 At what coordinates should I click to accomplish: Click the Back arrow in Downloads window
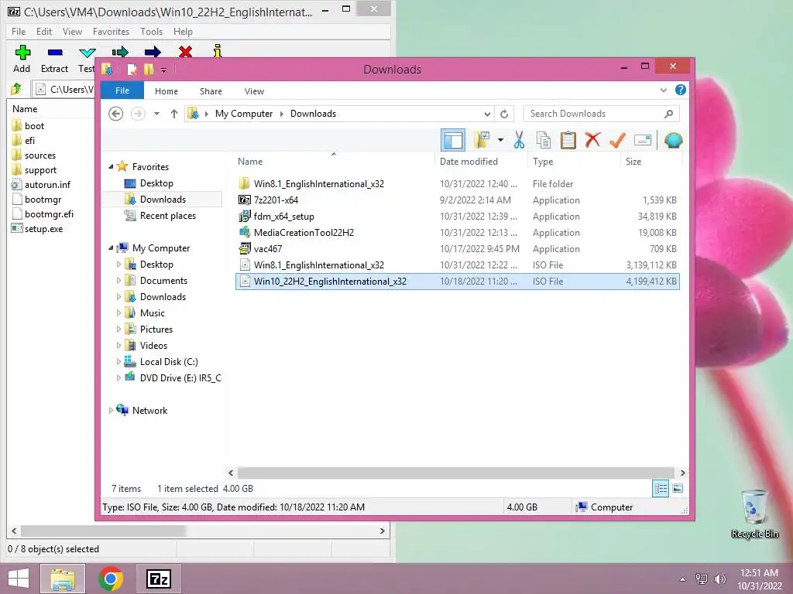(116, 114)
